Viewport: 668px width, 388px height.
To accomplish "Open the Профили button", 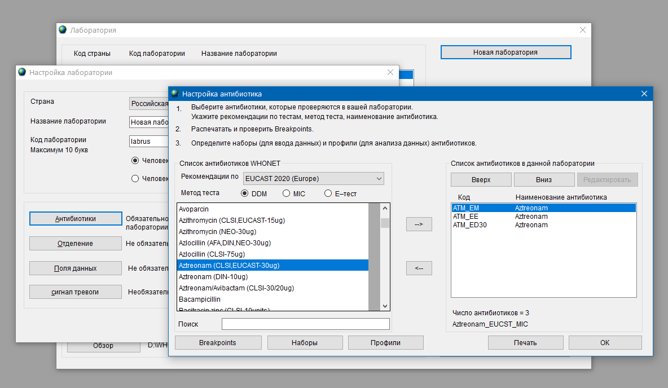I will click(x=385, y=343).
